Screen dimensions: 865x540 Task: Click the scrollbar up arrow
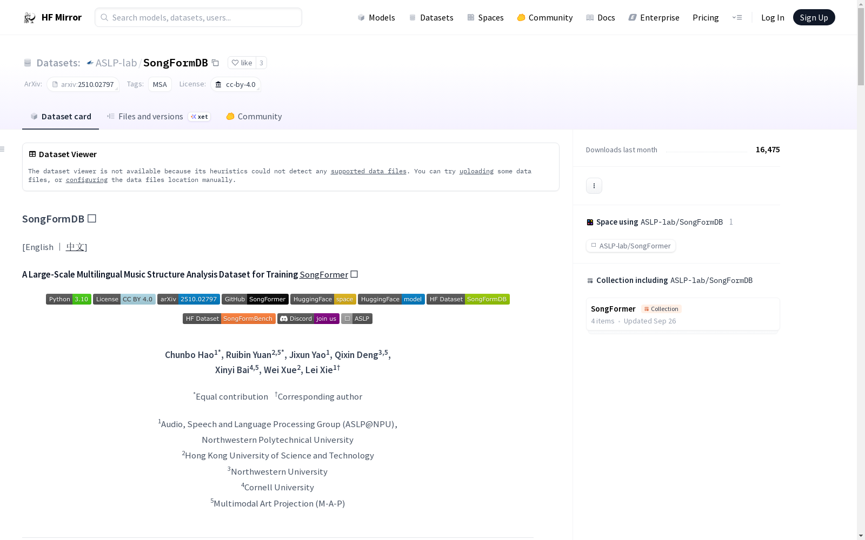click(x=861, y=4)
